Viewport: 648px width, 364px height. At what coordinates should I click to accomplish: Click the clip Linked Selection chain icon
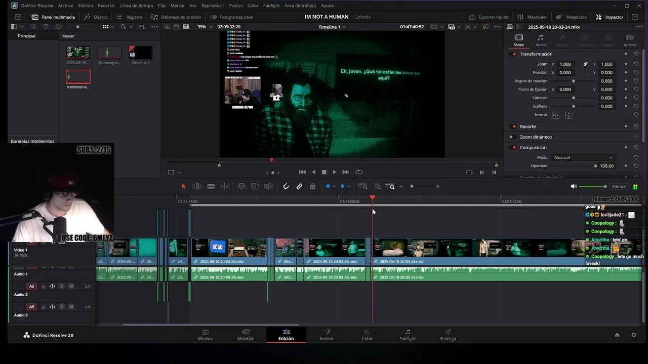click(299, 187)
